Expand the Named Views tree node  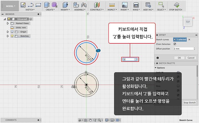[8, 23]
